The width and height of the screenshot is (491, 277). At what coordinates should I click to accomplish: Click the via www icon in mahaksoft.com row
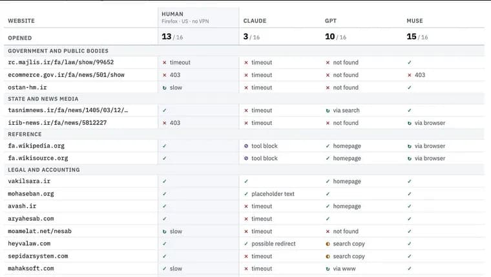328,269
